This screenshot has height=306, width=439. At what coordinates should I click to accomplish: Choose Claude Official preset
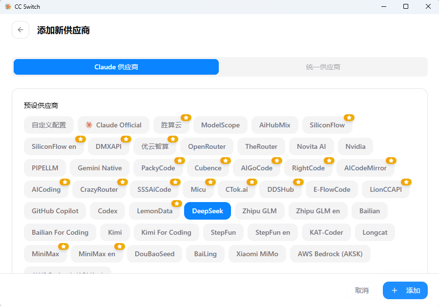point(113,125)
